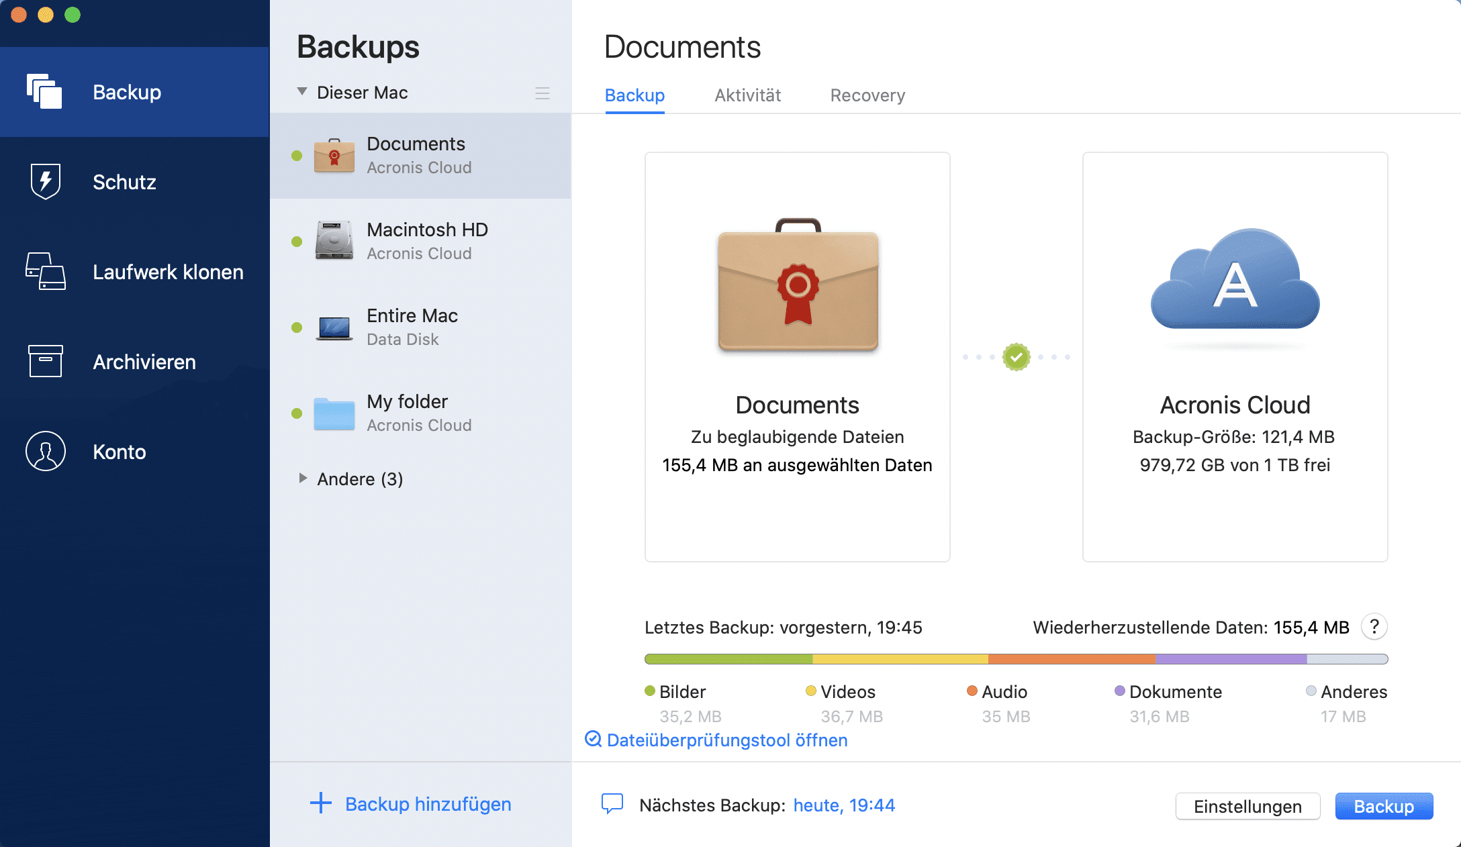The height and width of the screenshot is (847, 1461).
Task: Switch to the Aktivität tab
Action: click(x=747, y=95)
